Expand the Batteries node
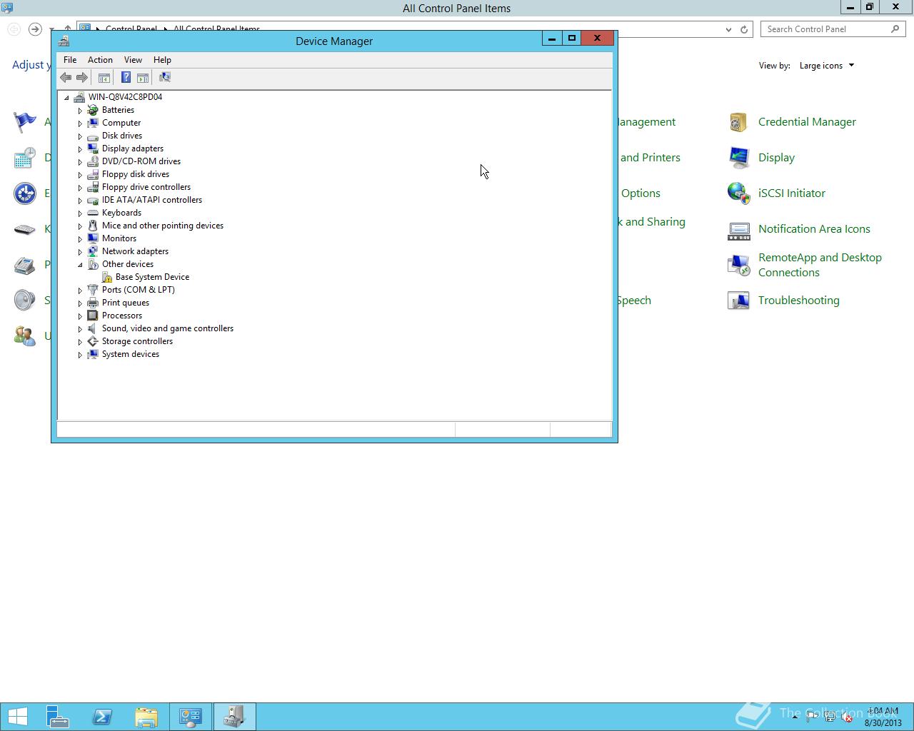This screenshot has width=914, height=731. [80, 111]
